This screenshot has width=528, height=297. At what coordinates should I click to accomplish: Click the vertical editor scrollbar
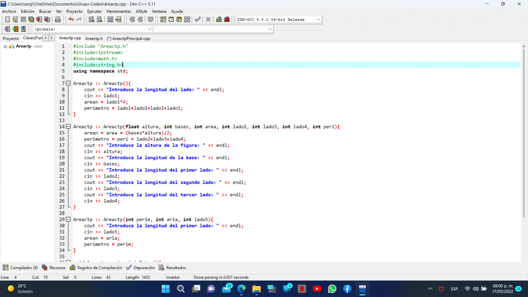point(524,134)
